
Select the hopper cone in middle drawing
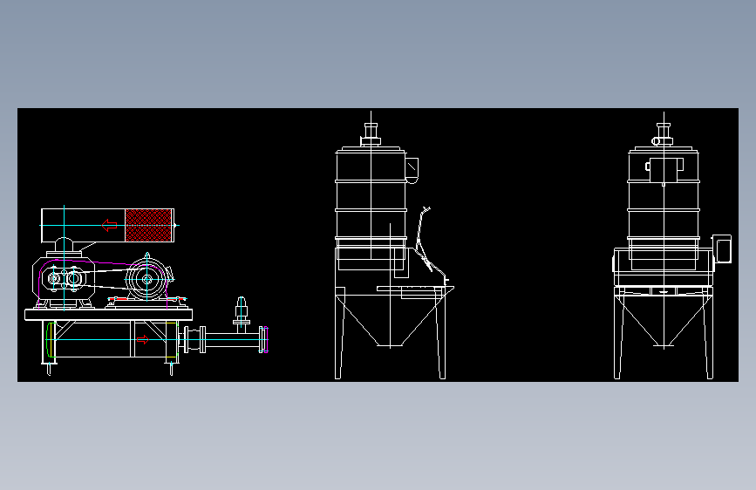[x=390, y=321]
